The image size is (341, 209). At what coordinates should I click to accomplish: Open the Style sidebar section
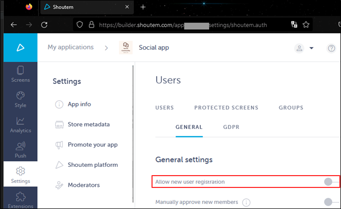click(21, 100)
